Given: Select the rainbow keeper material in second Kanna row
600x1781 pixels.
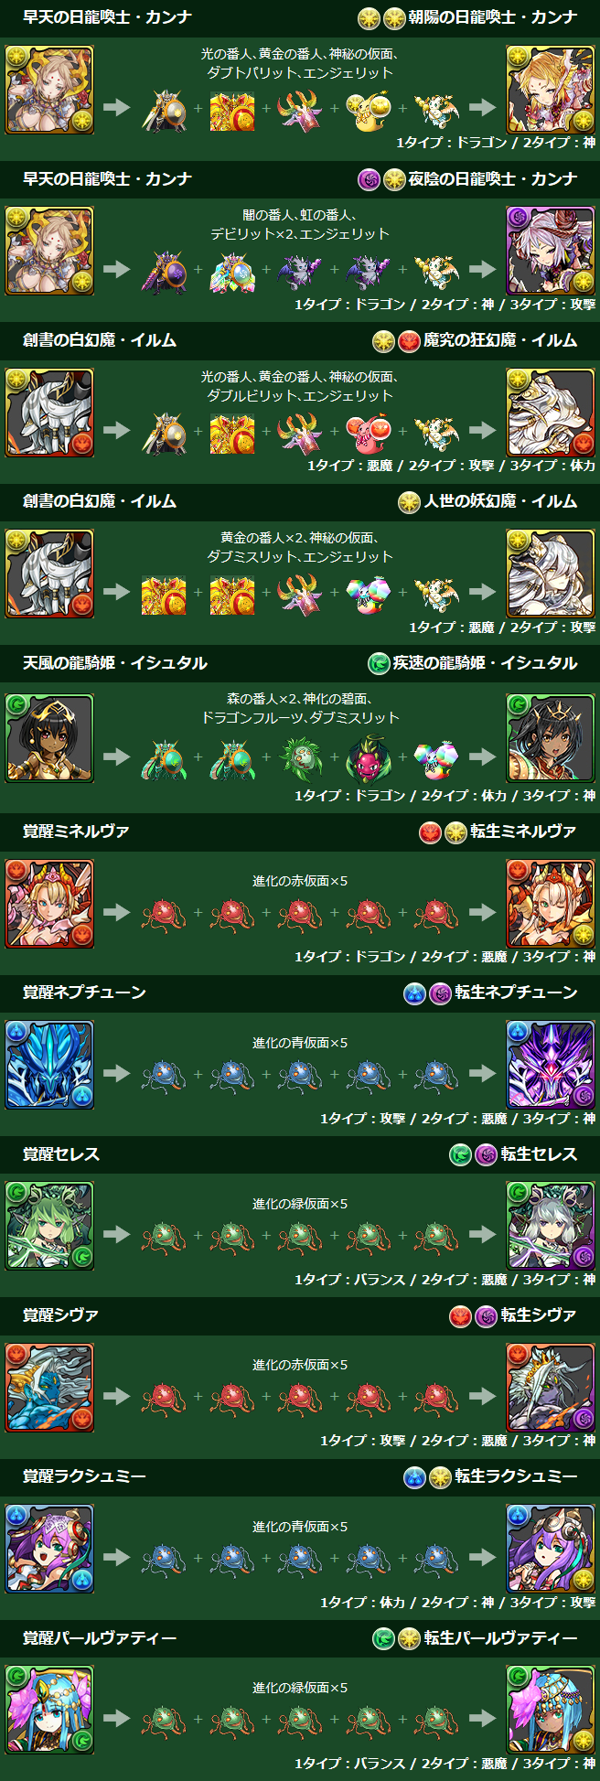Looking at the screenshot, I should pyautogui.click(x=232, y=271).
